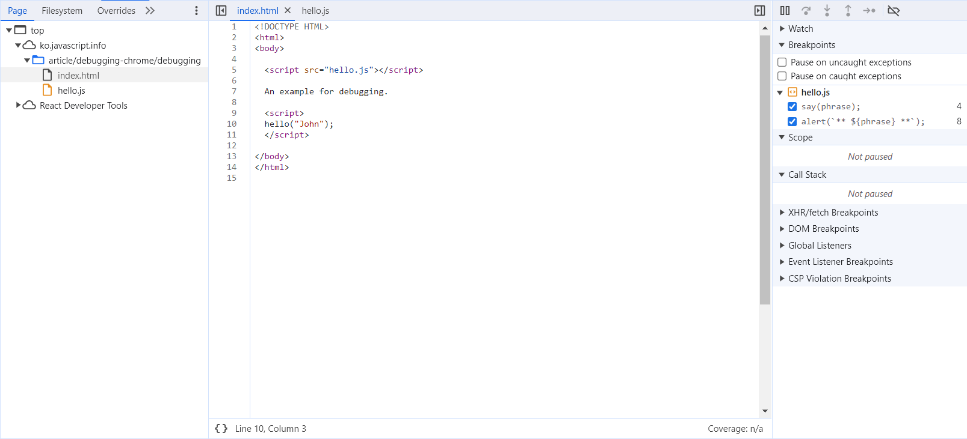Collapse the hello.js breakpoint group arrow
967x439 pixels.
[780, 92]
